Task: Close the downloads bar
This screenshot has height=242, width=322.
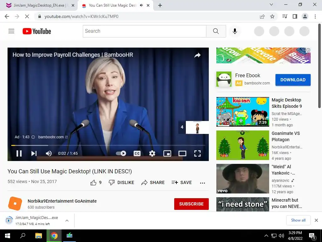Action: tap(316, 220)
